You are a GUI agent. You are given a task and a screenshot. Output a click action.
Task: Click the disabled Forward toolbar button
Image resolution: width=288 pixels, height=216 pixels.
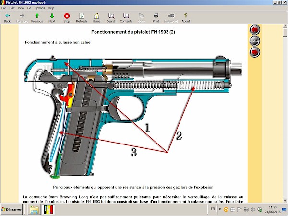22,18
